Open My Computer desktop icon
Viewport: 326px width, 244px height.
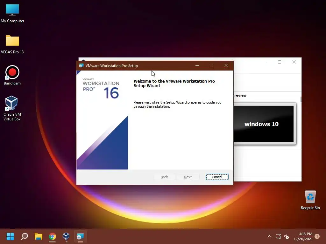pos(12,13)
